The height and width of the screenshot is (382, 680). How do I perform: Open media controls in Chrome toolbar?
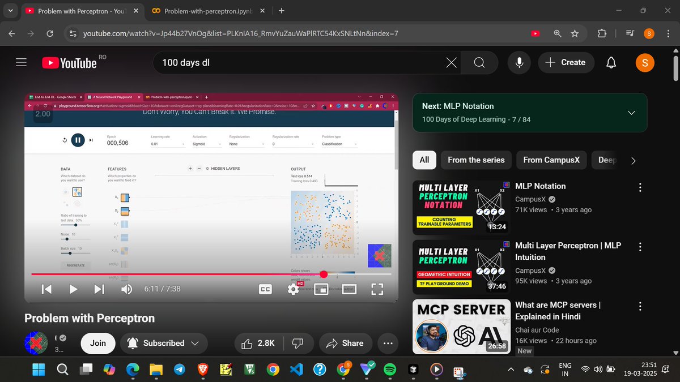629,34
